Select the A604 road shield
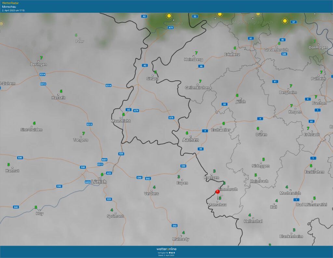 88,182
